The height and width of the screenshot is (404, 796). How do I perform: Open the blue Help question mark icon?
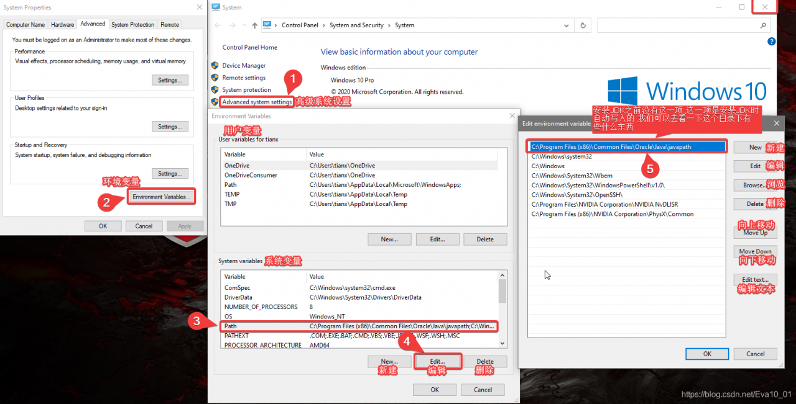click(x=772, y=42)
